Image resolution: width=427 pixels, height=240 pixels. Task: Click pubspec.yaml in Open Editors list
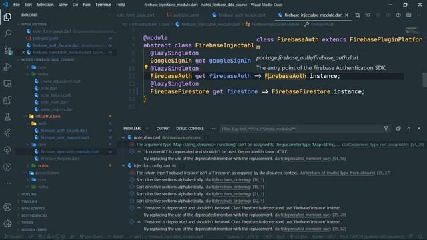45,39
